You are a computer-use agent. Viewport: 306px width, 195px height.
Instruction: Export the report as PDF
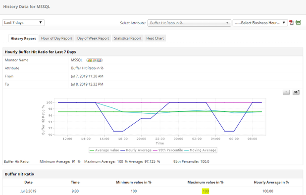coord(291,22)
